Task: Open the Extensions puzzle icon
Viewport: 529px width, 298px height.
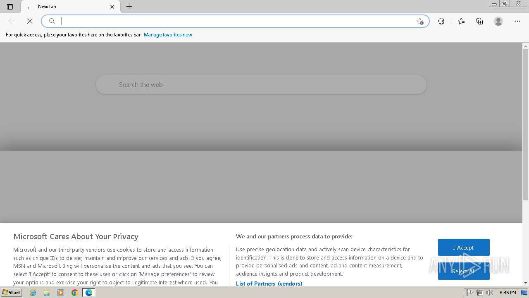Action: pyautogui.click(x=441, y=21)
